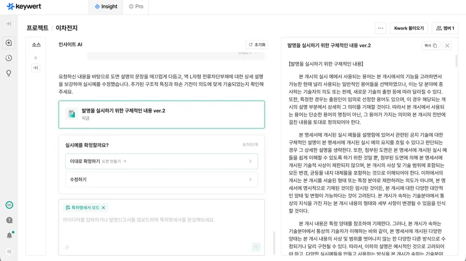Click 인사이트 AI panel title
Viewport: 466px width, 261px height.
click(x=70, y=44)
